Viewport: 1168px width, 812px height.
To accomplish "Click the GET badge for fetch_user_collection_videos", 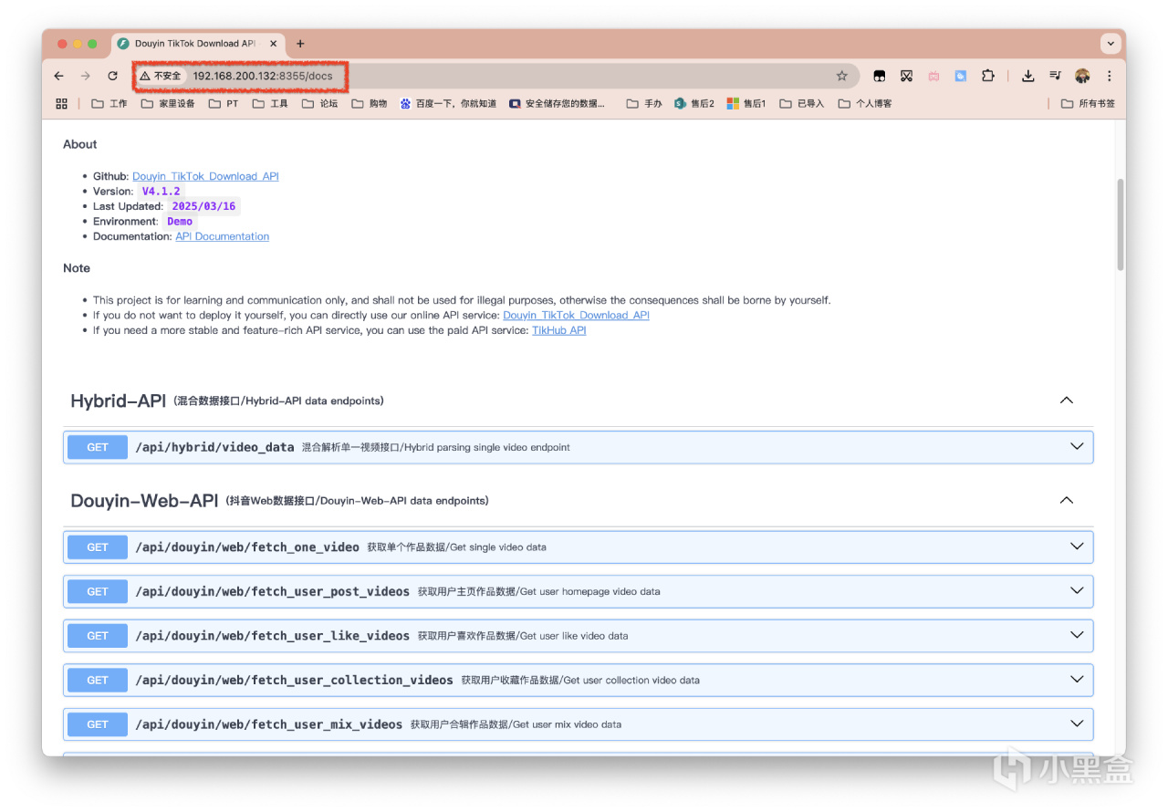I will click(98, 680).
